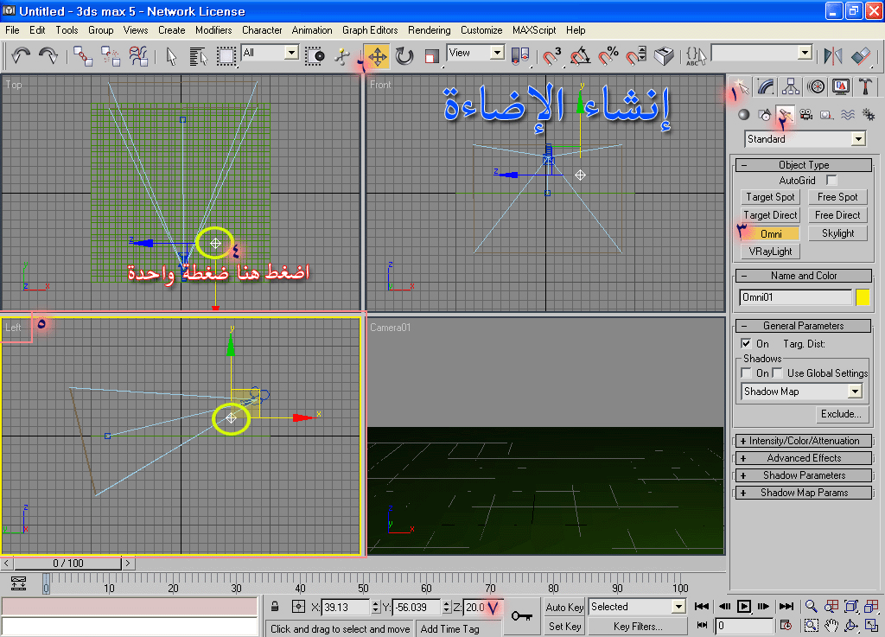The height and width of the screenshot is (637, 885).
Task: Click the Exclude... button
Action: pos(841,414)
